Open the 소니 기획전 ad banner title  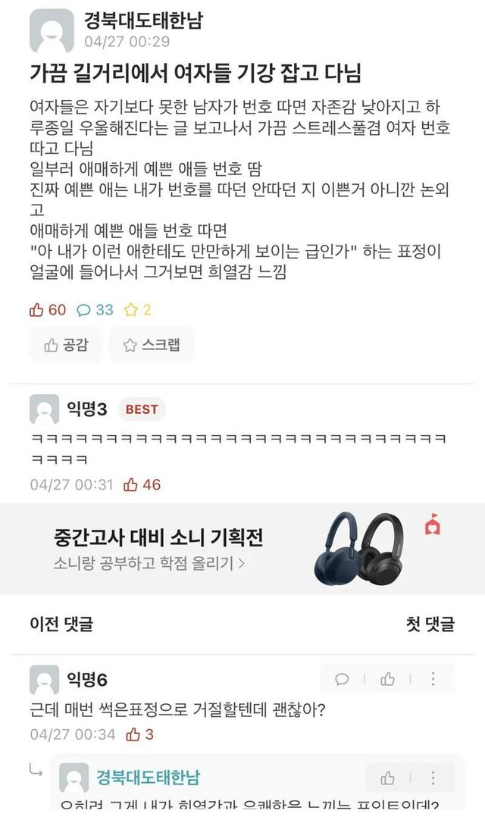pyautogui.click(x=158, y=537)
